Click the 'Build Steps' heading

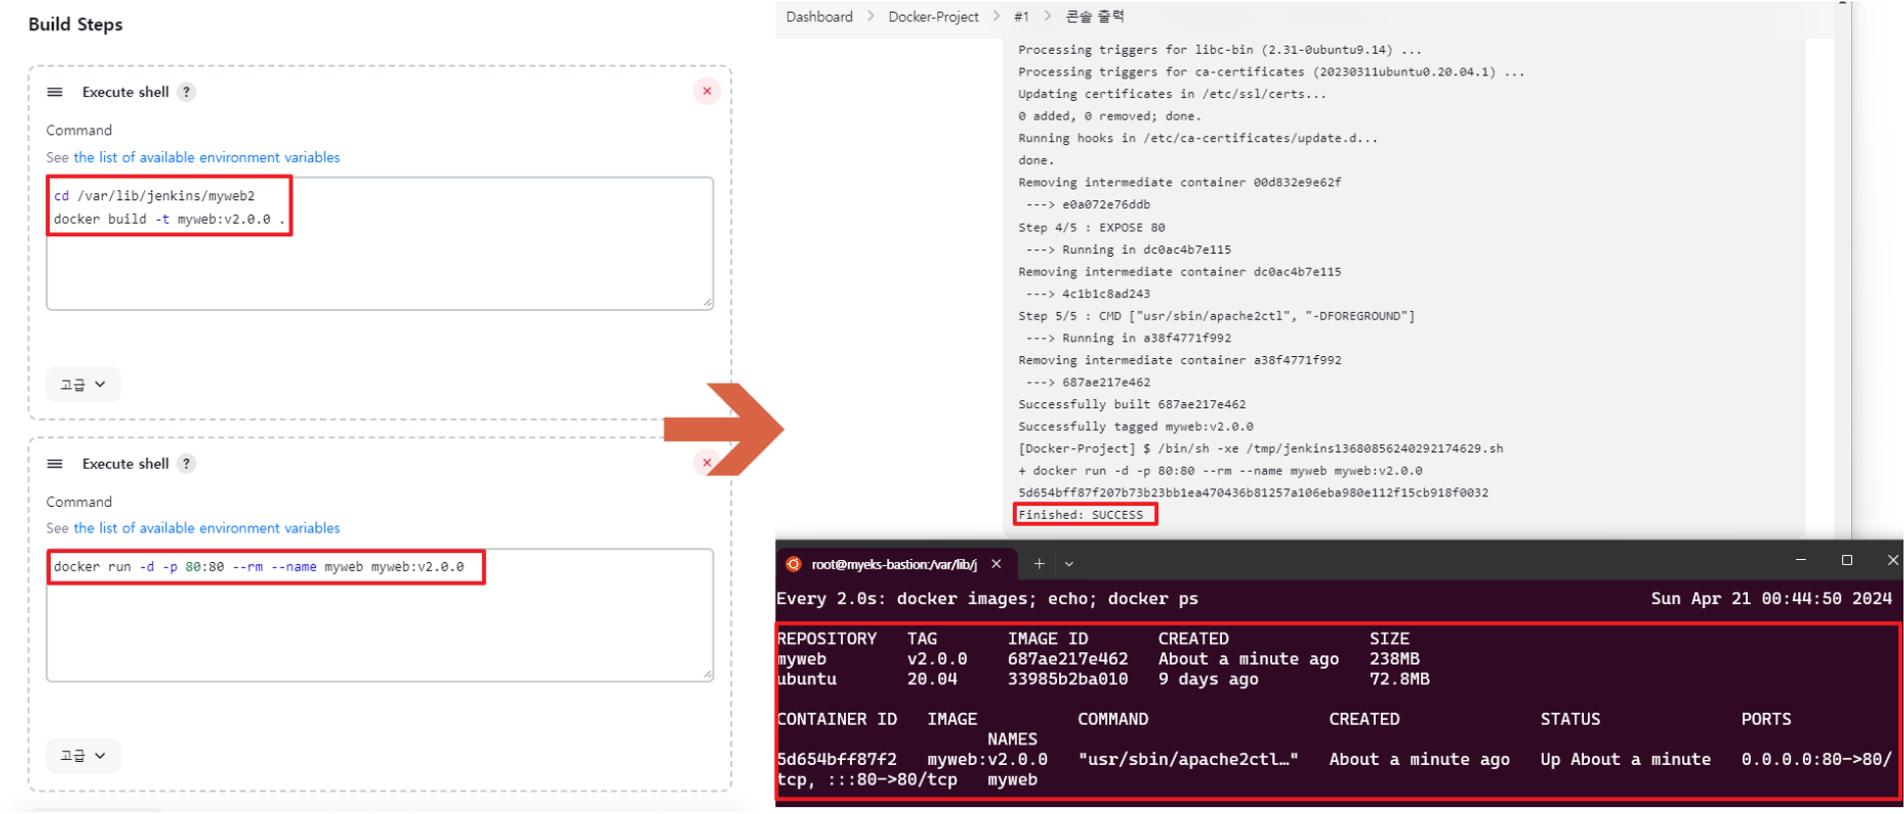pyautogui.click(x=76, y=25)
